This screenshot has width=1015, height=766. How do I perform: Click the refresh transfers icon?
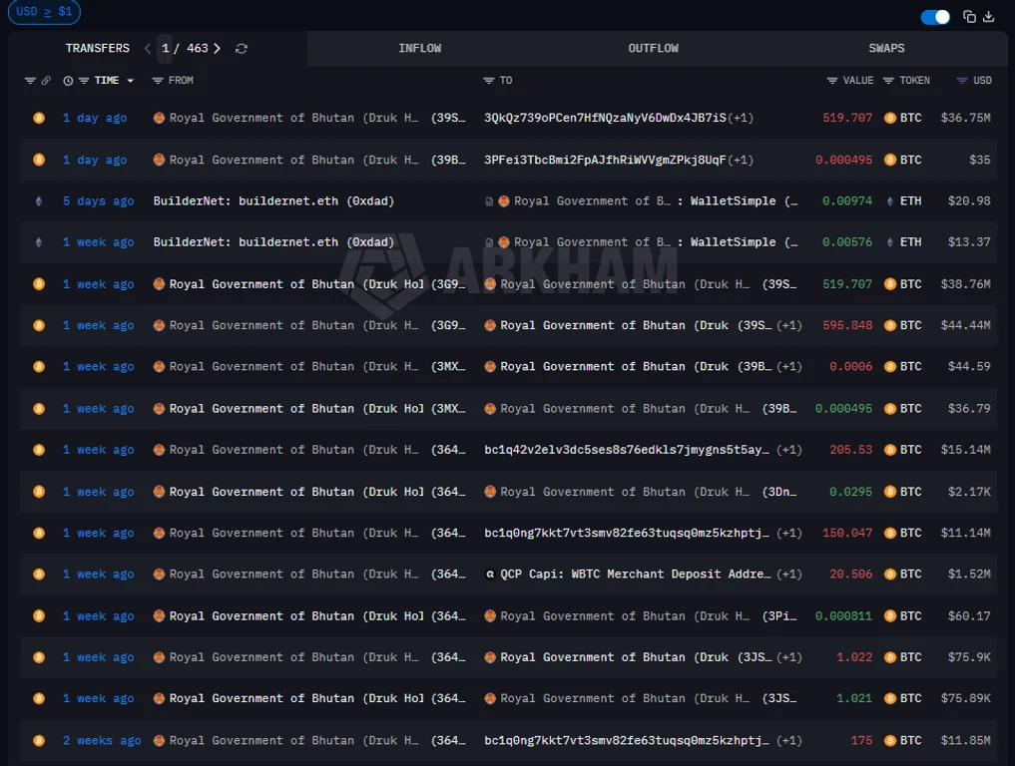(x=242, y=49)
